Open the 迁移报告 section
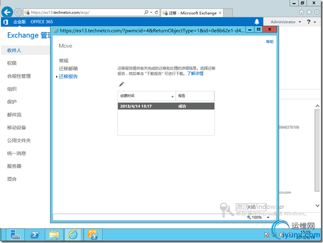This screenshot has height=243, width=323. coord(68,76)
